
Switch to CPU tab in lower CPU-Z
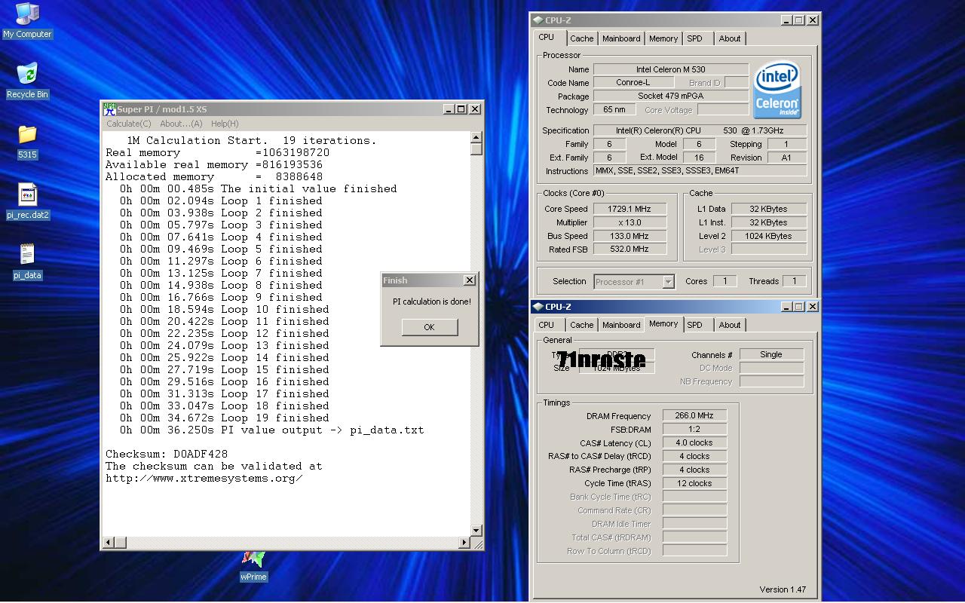[x=547, y=325]
